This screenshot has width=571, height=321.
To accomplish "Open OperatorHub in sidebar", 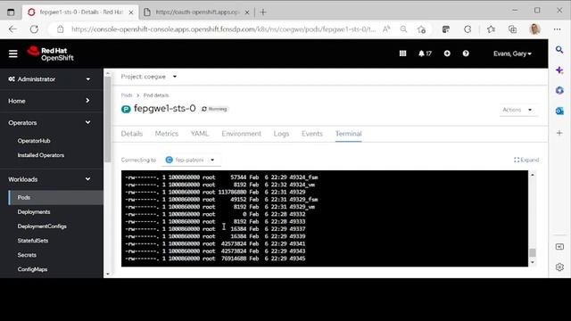I will [x=34, y=141].
